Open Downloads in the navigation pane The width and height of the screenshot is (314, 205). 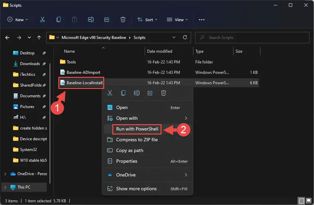[30, 64]
